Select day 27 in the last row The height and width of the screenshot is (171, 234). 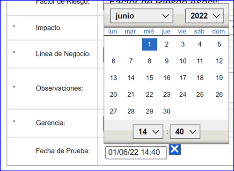[x=113, y=111]
